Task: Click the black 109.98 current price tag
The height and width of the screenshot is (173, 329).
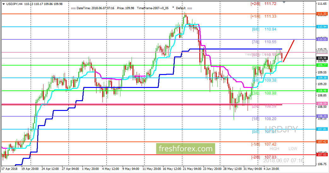Action: (x=322, y=58)
